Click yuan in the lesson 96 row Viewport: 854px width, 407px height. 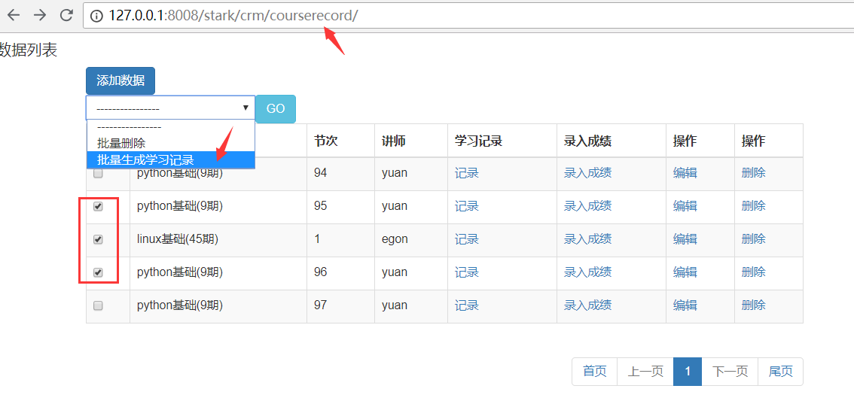point(395,272)
